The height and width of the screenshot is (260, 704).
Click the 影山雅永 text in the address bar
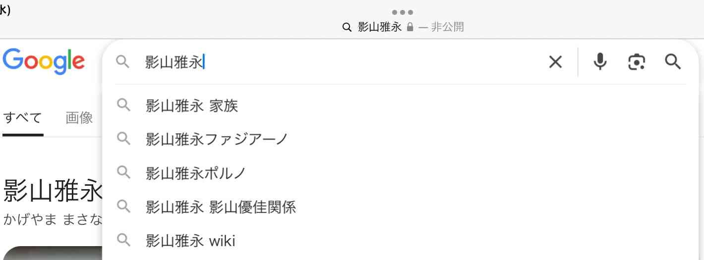(379, 27)
